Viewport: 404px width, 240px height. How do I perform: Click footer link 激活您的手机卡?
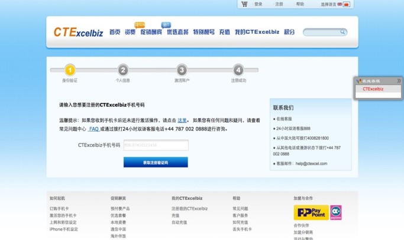click(63, 216)
